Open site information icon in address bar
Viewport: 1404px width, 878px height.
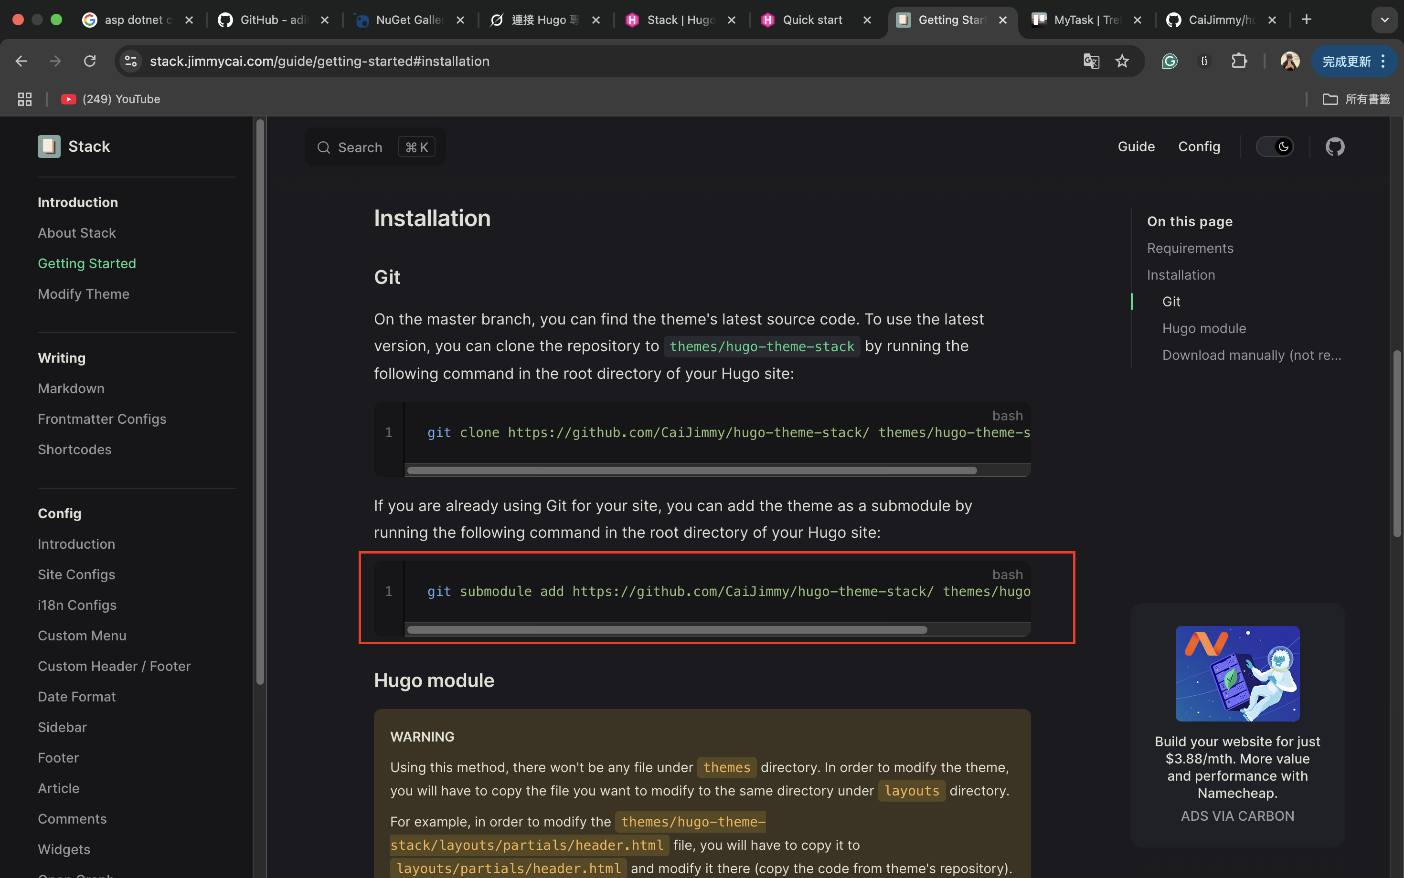[131, 61]
